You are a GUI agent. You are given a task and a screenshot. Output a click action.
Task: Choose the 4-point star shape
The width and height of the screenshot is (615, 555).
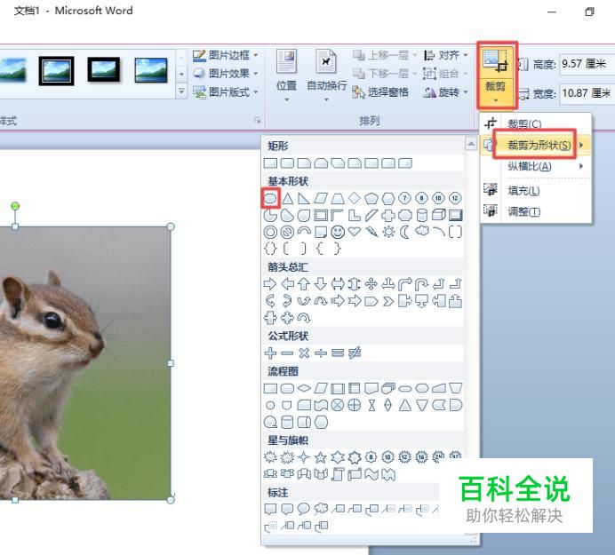pyautogui.click(x=304, y=457)
